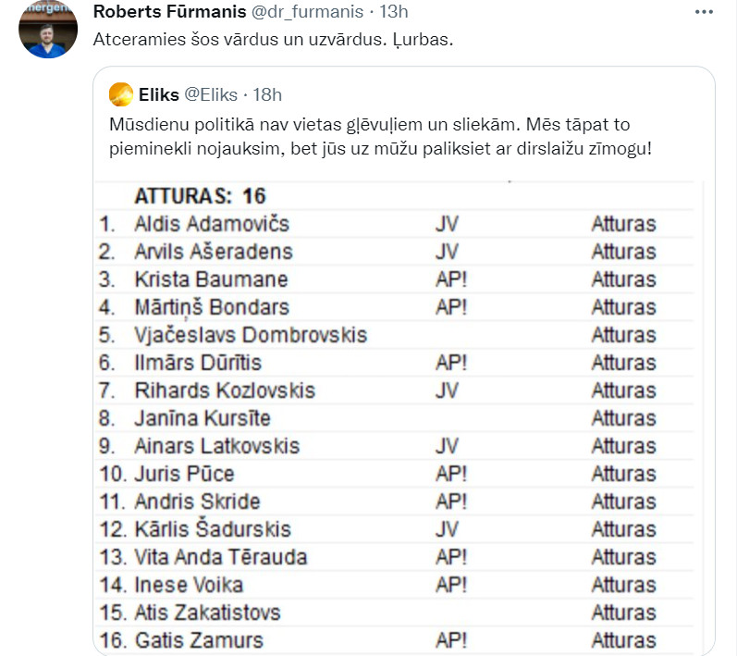This screenshot has width=737, height=656.
Task: Click the Juris Pūce entry
Action: point(184,474)
